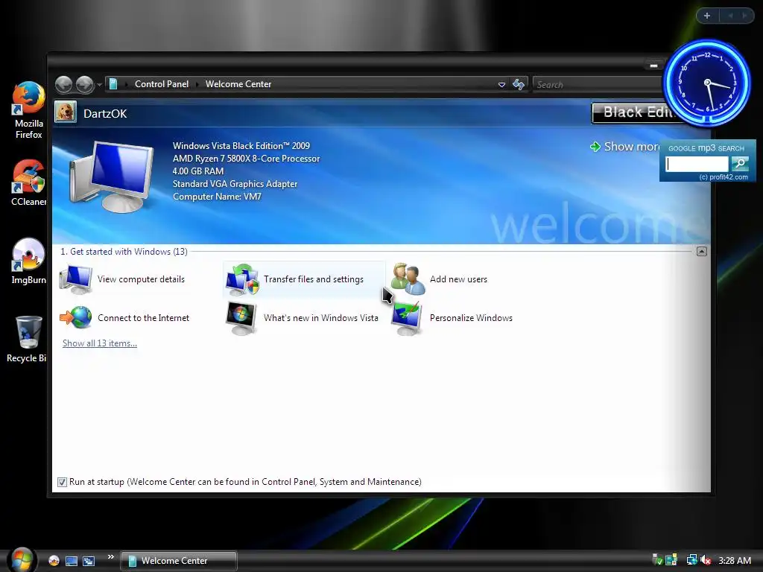This screenshot has width=763, height=572.
Task: Open Mozilla Firefox desktop shortcut
Action: [x=28, y=110]
